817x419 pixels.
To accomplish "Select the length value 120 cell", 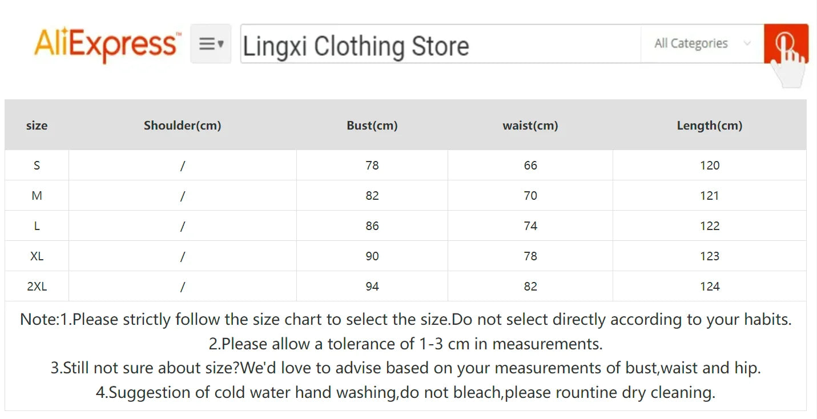I will click(x=710, y=166).
